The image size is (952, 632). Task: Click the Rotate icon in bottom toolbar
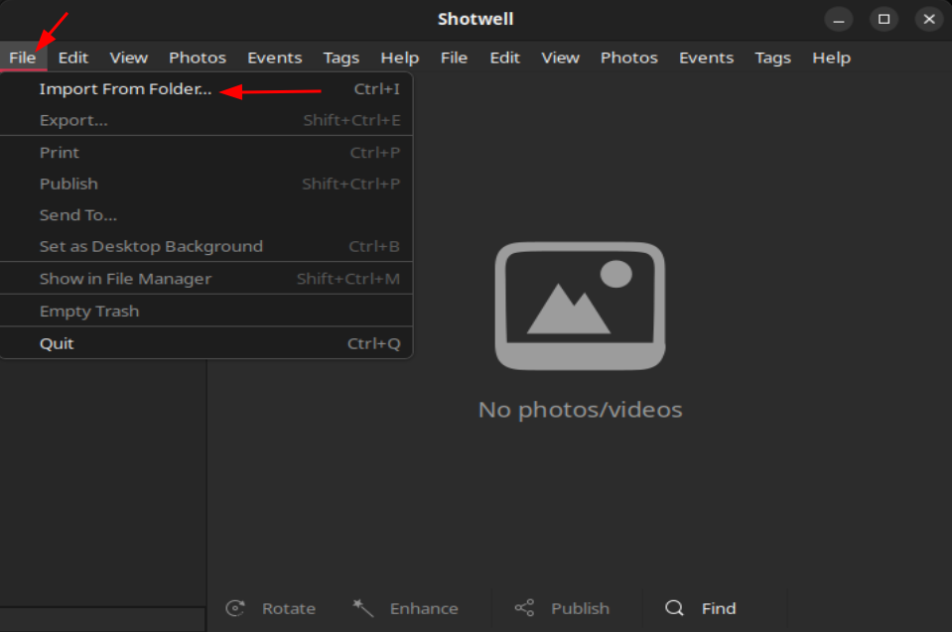pos(235,608)
